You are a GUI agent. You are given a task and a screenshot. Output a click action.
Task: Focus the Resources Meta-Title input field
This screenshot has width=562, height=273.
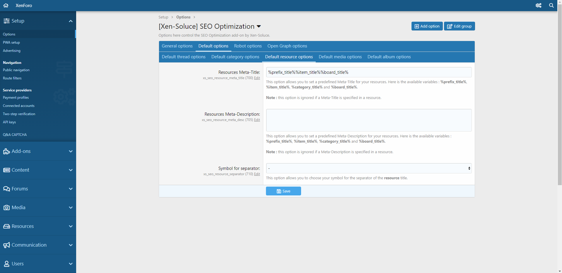tap(369, 72)
